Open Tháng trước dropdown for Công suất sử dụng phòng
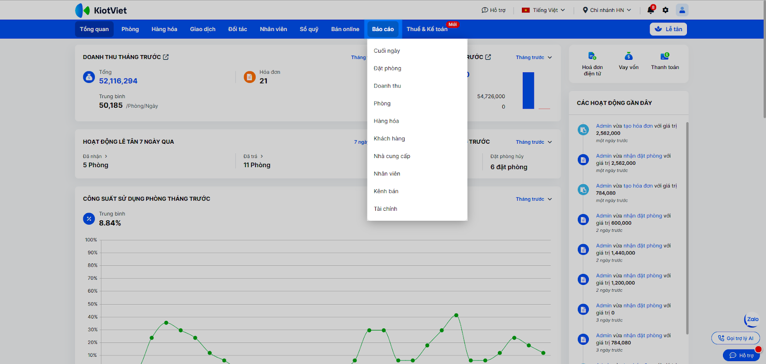Image resolution: width=766 pixels, height=364 pixels. (534, 199)
